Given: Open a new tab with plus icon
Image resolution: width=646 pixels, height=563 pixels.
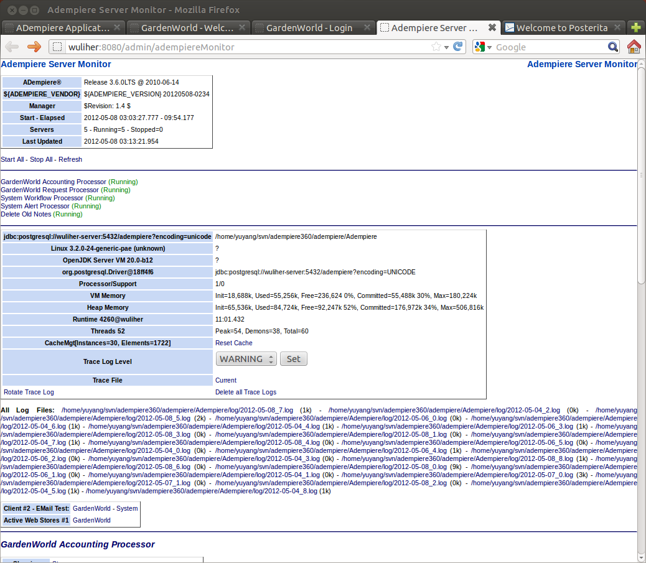Looking at the screenshot, I should pos(636,27).
